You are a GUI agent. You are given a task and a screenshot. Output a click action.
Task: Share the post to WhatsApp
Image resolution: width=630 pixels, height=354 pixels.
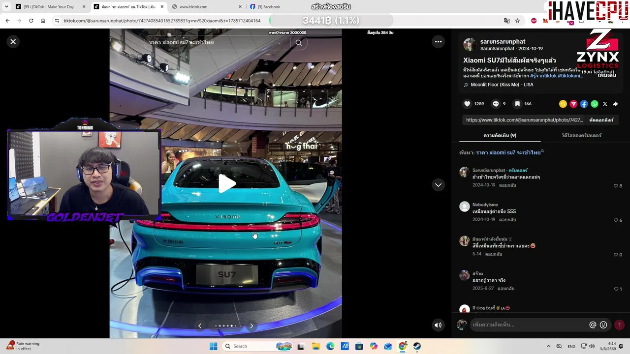(595, 104)
